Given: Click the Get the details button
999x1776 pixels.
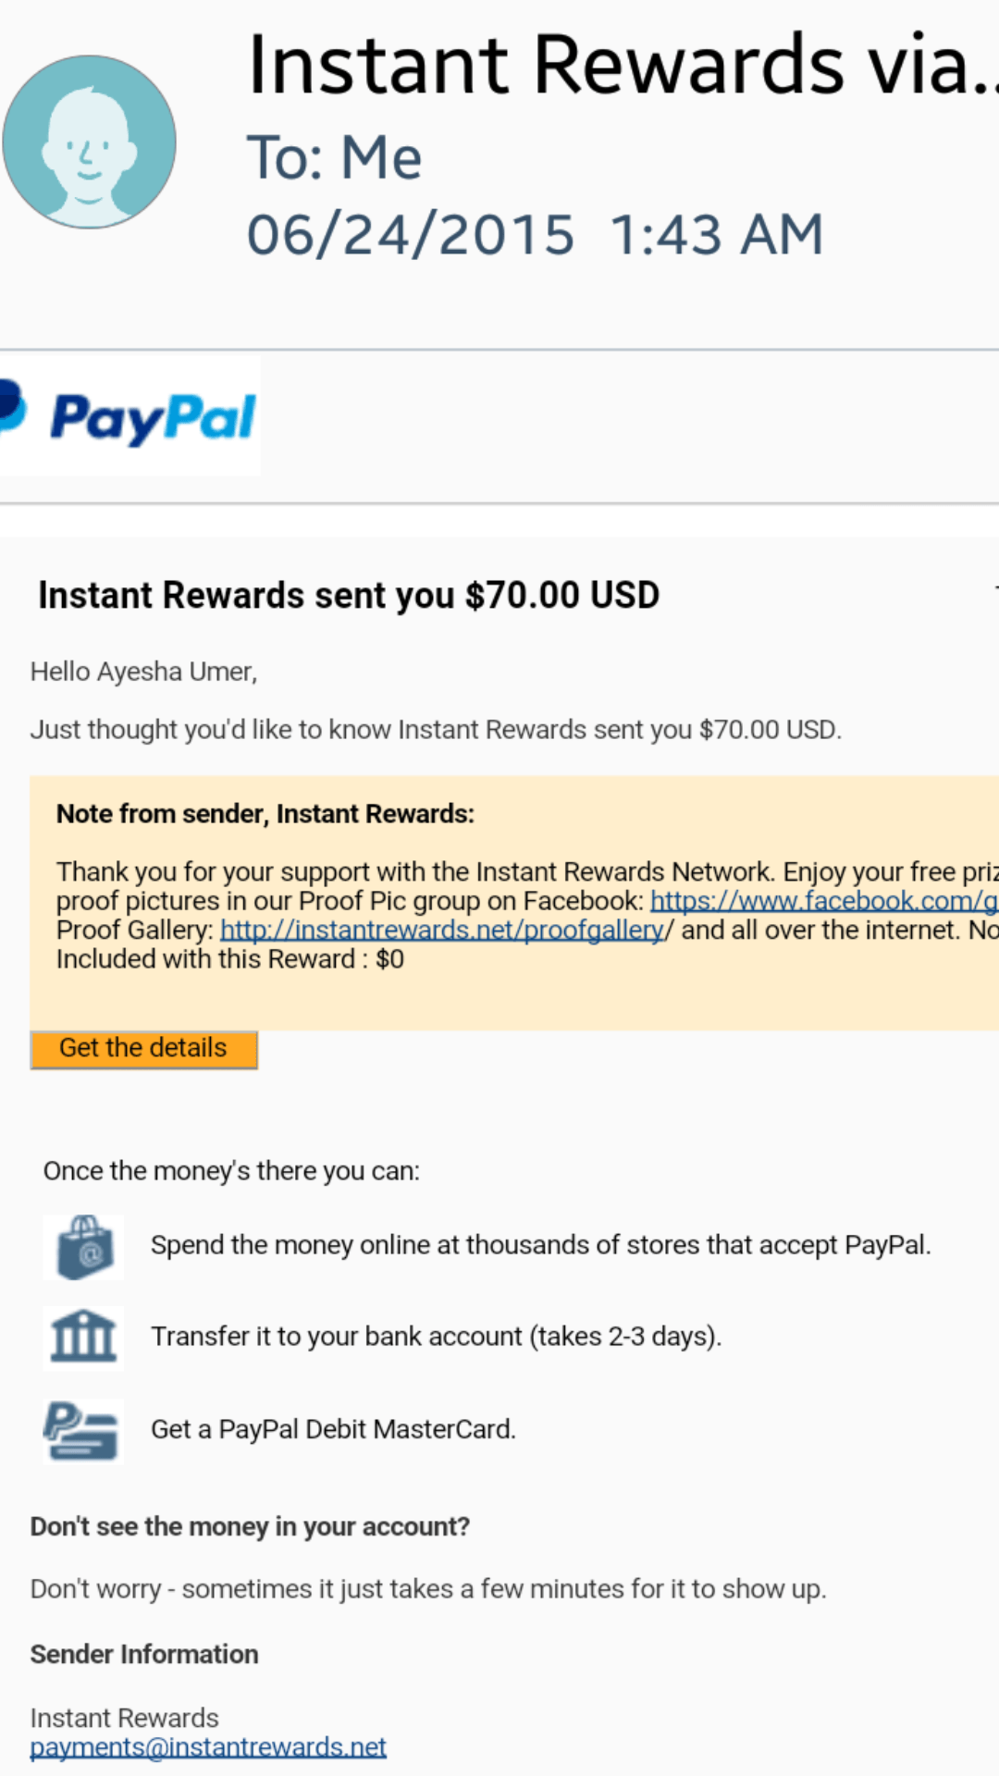Looking at the screenshot, I should click(143, 1049).
